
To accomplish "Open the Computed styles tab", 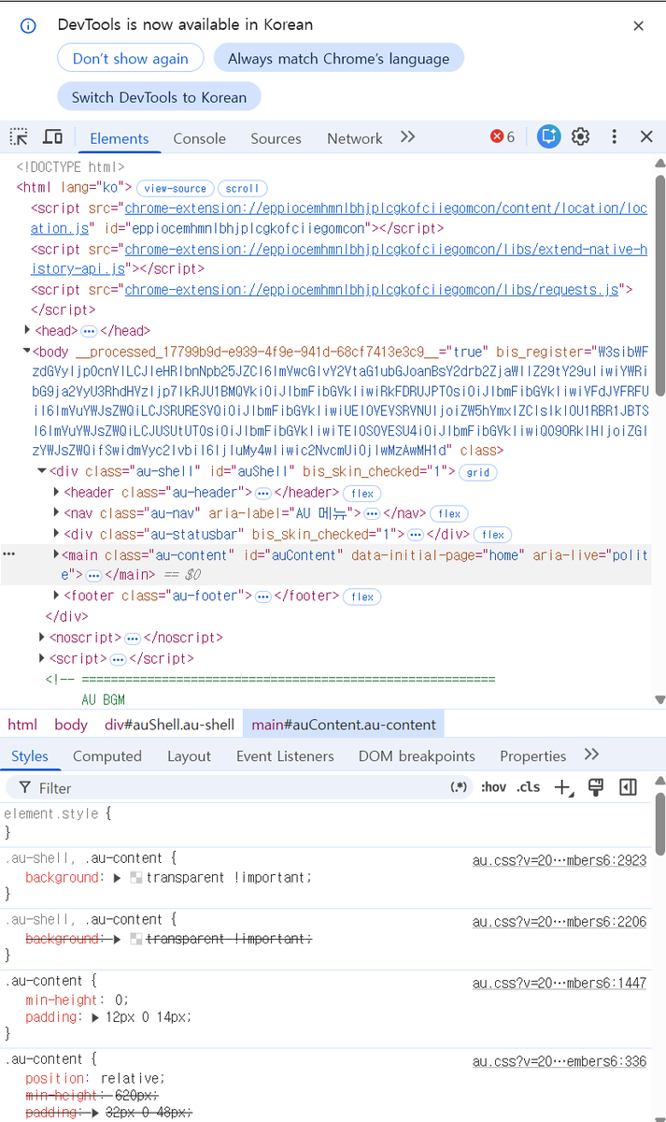I will (107, 755).
